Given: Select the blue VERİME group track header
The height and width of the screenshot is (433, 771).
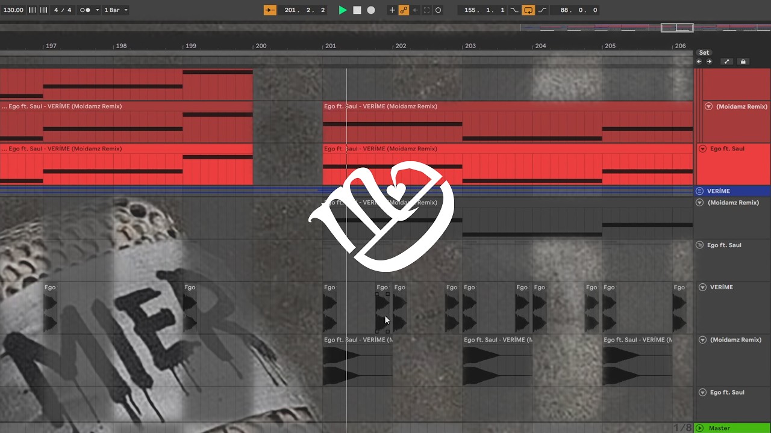Looking at the screenshot, I should click(x=732, y=191).
